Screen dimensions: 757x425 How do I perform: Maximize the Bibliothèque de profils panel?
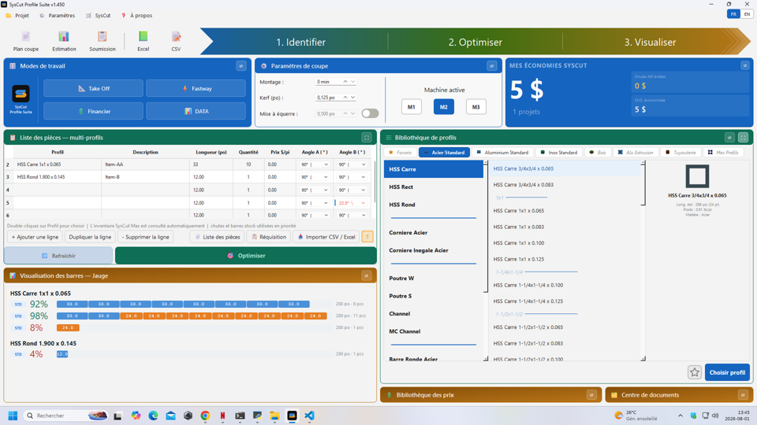743,138
